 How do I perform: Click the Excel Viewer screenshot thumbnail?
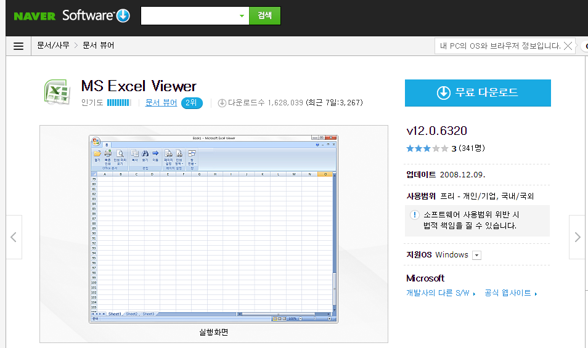[213, 229]
